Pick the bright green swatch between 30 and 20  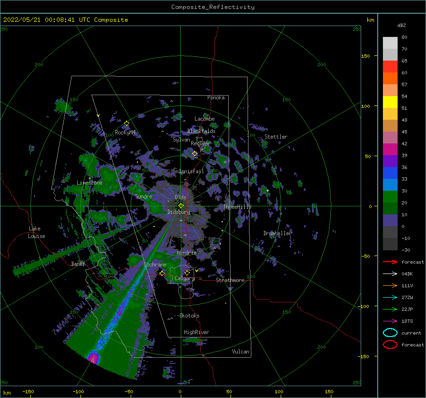(390, 197)
